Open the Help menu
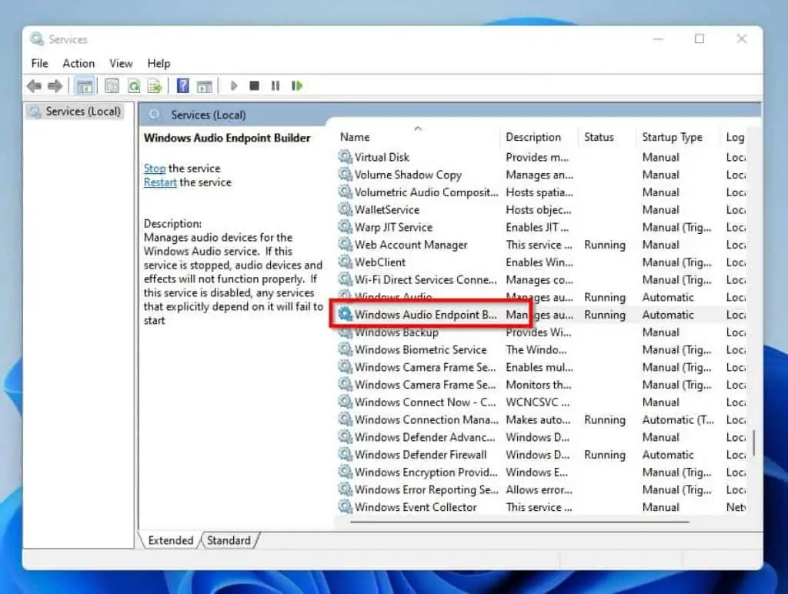The width and height of the screenshot is (788, 594). (159, 63)
